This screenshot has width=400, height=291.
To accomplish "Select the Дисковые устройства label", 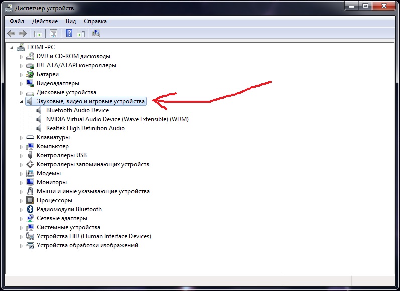I will click(x=66, y=92).
